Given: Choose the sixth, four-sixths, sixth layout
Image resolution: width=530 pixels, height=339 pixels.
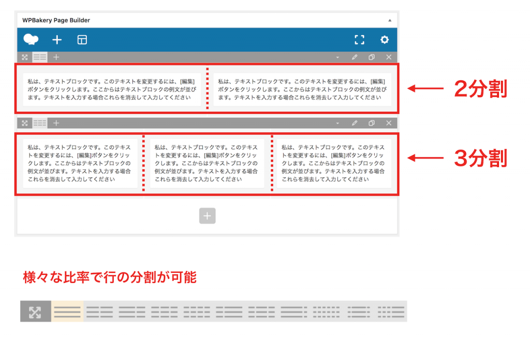Looking at the screenshot, I should pos(359,312).
